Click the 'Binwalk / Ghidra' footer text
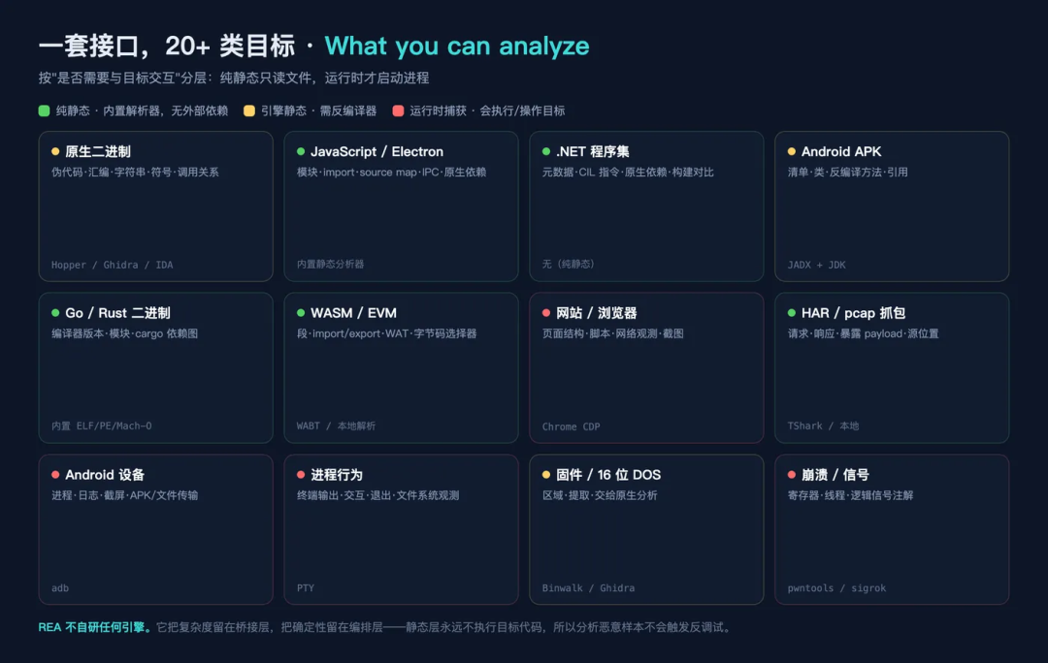 tap(588, 588)
